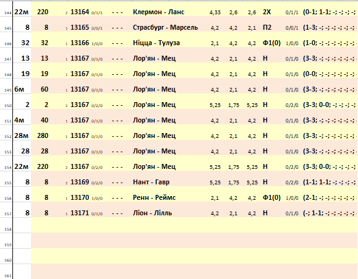This screenshot has height=279, width=358.
Task: Select the ID cell 13169
Action: (80, 182)
